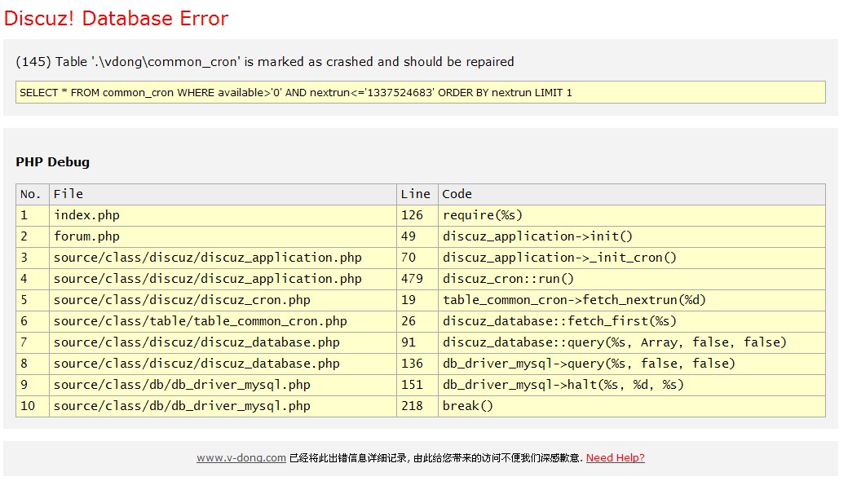Click line number 218

tap(412, 406)
